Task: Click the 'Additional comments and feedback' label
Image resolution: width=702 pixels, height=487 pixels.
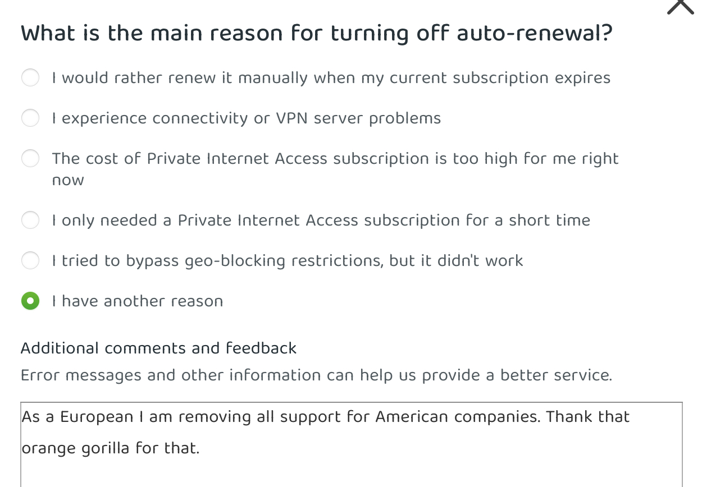Action: coord(158,348)
